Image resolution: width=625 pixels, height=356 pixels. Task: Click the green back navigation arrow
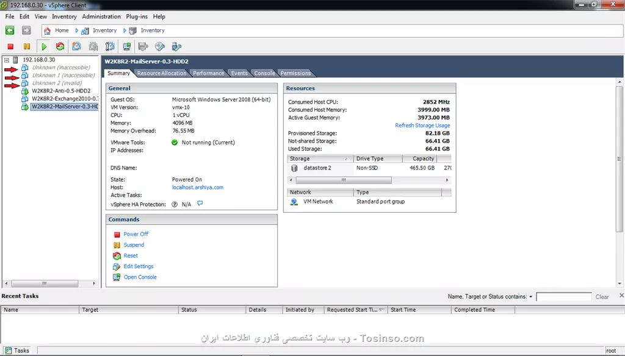[x=10, y=30]
